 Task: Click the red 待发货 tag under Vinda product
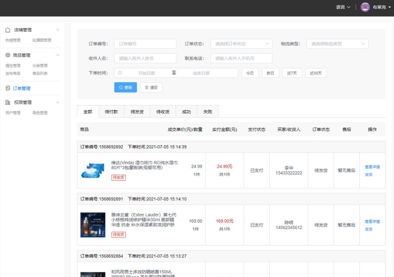pos(118,178)
